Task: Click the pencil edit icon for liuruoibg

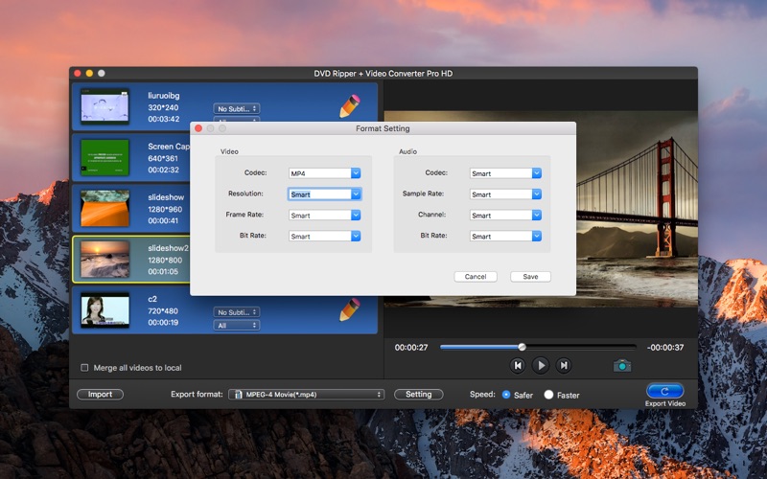Action: pos(350,105)
